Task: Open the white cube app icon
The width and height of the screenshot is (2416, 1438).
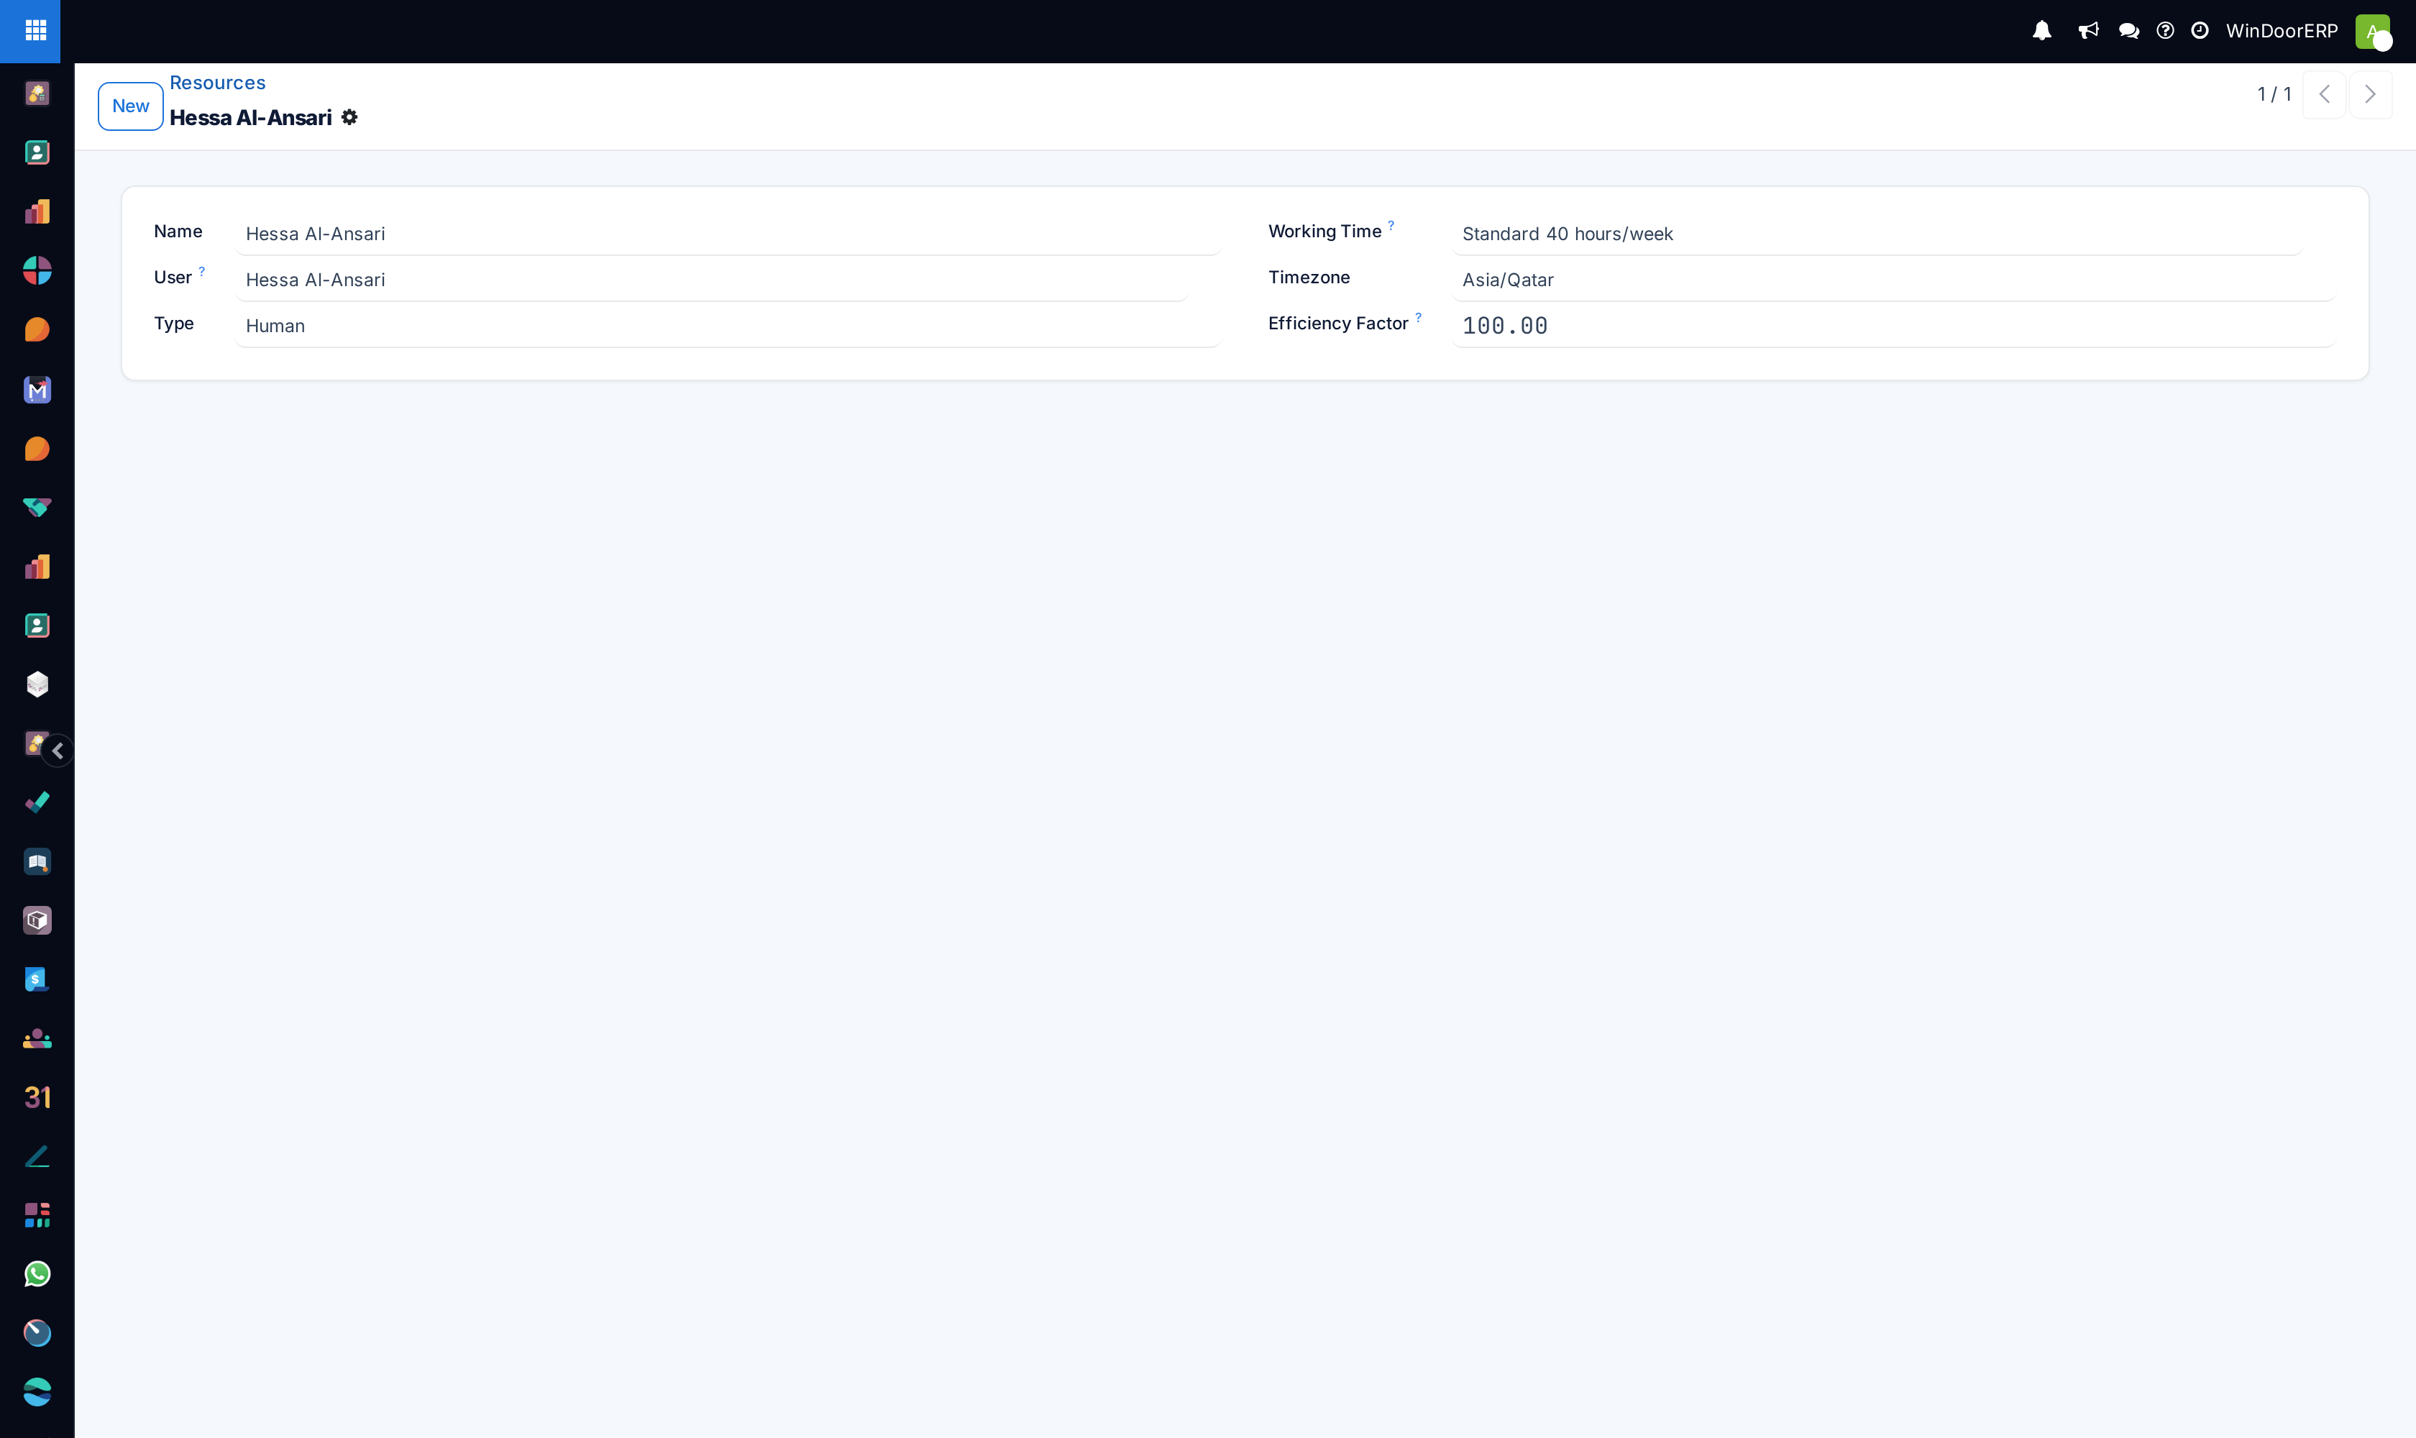Action: 37,685
